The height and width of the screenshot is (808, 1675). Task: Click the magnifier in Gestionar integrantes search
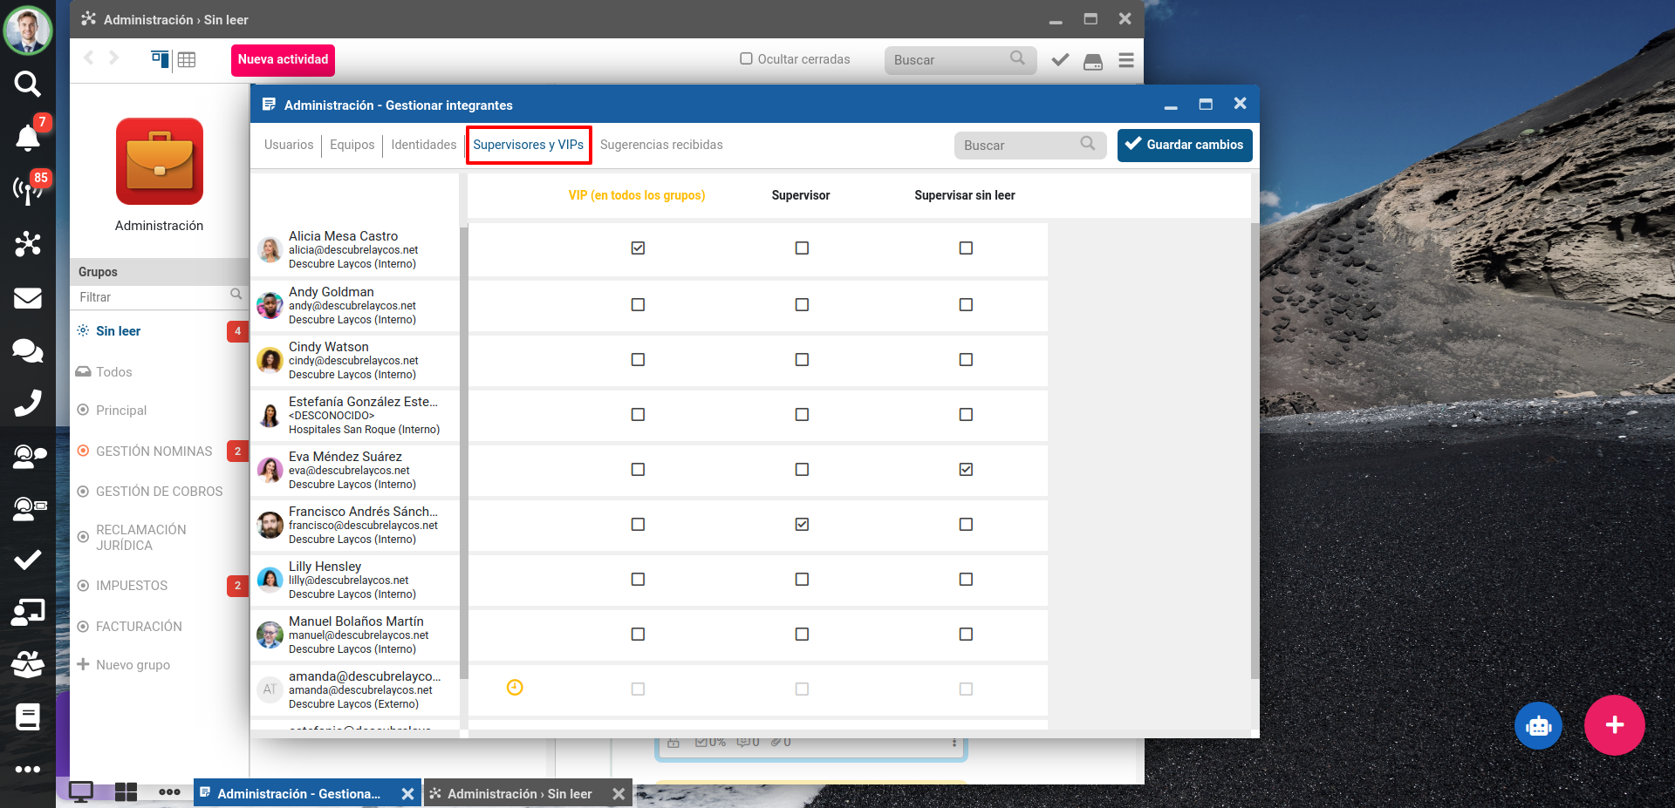coord(1087,143)
